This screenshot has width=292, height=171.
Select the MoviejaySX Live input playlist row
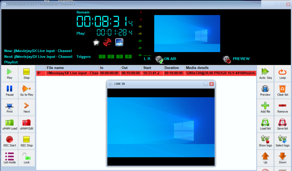(x=146, y=73)
